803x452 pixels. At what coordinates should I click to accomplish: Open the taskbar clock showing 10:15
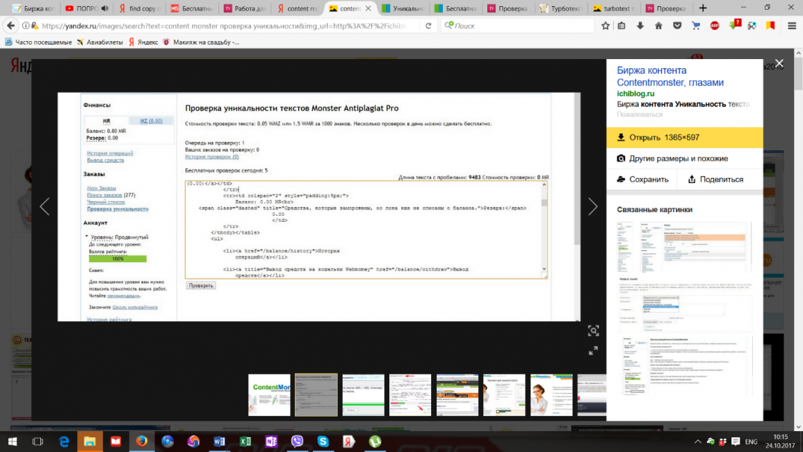[779, 442]
